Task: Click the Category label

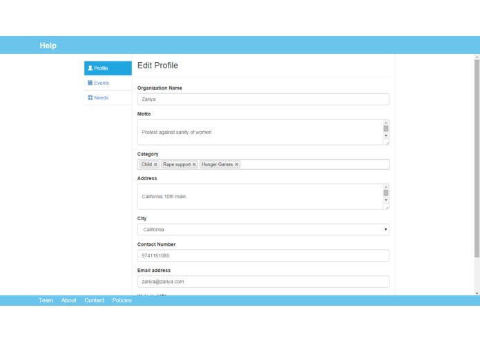Action: (x=148, y=154)
